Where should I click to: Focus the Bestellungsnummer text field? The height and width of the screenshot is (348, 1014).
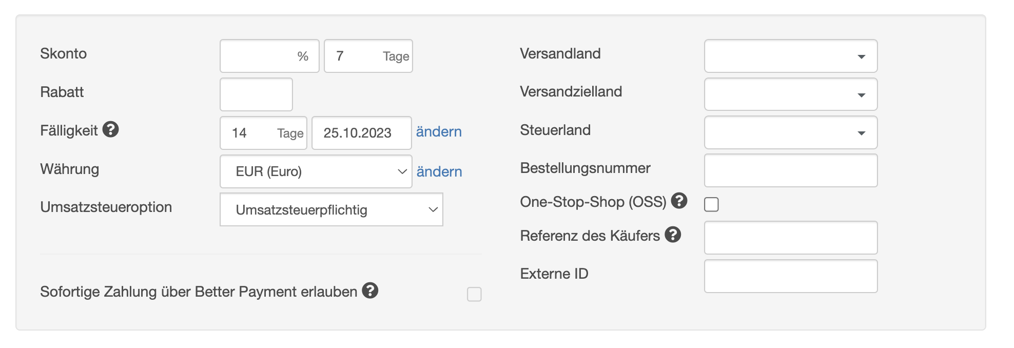(x=790, y=170)
